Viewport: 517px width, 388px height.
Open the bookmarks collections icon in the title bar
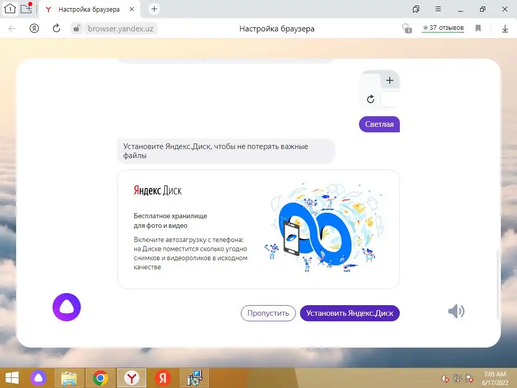416,9
